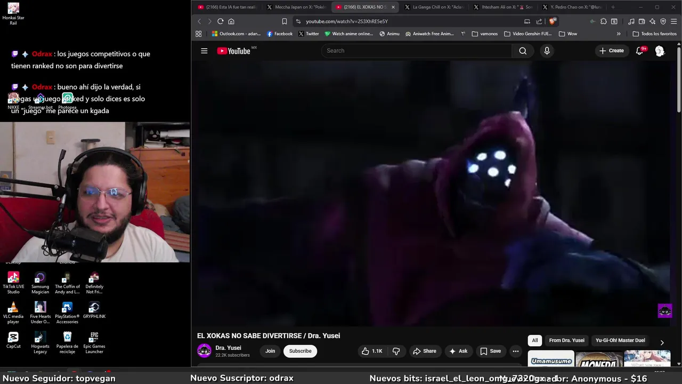Launch the VLC media player desktop icon
Viewport: 682px width, 384px height.
[13, 313]
